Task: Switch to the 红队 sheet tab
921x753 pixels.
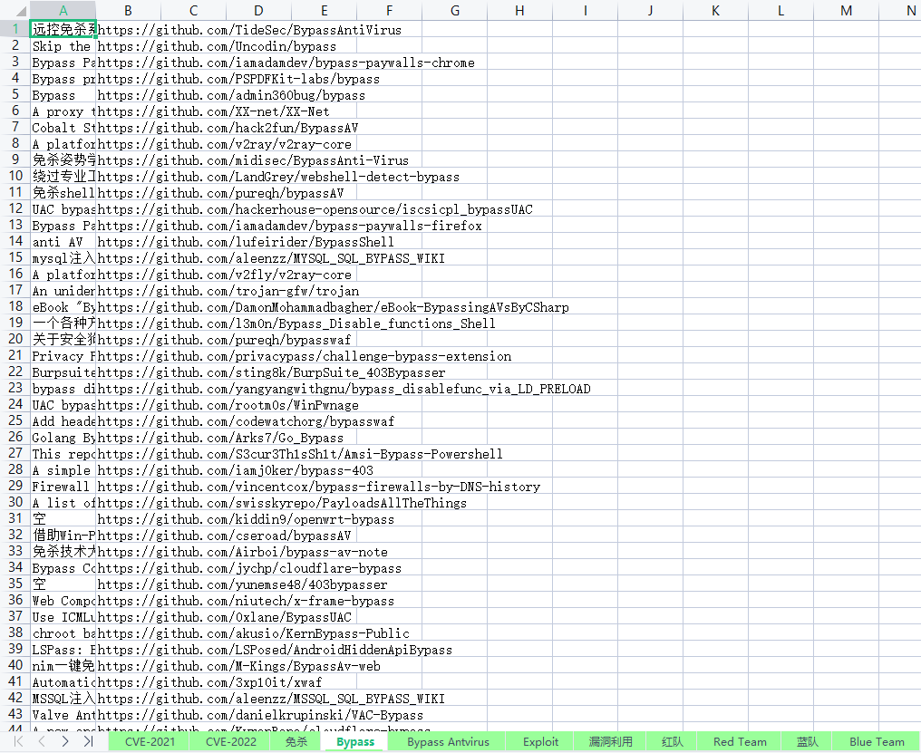Action: pos(673,741)
